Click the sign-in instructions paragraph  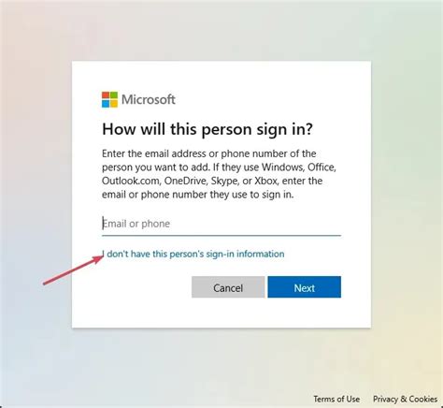219,174
